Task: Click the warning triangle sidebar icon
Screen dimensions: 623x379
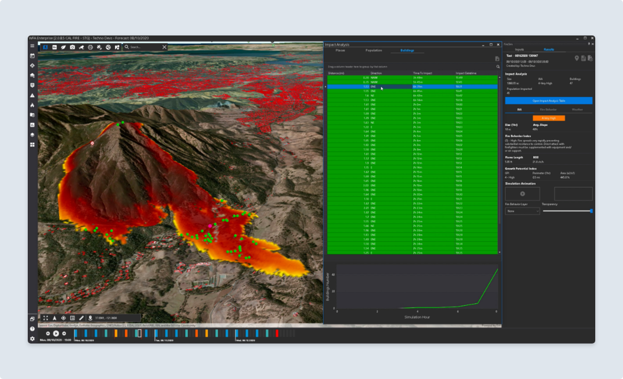Action: pos(32,95)
